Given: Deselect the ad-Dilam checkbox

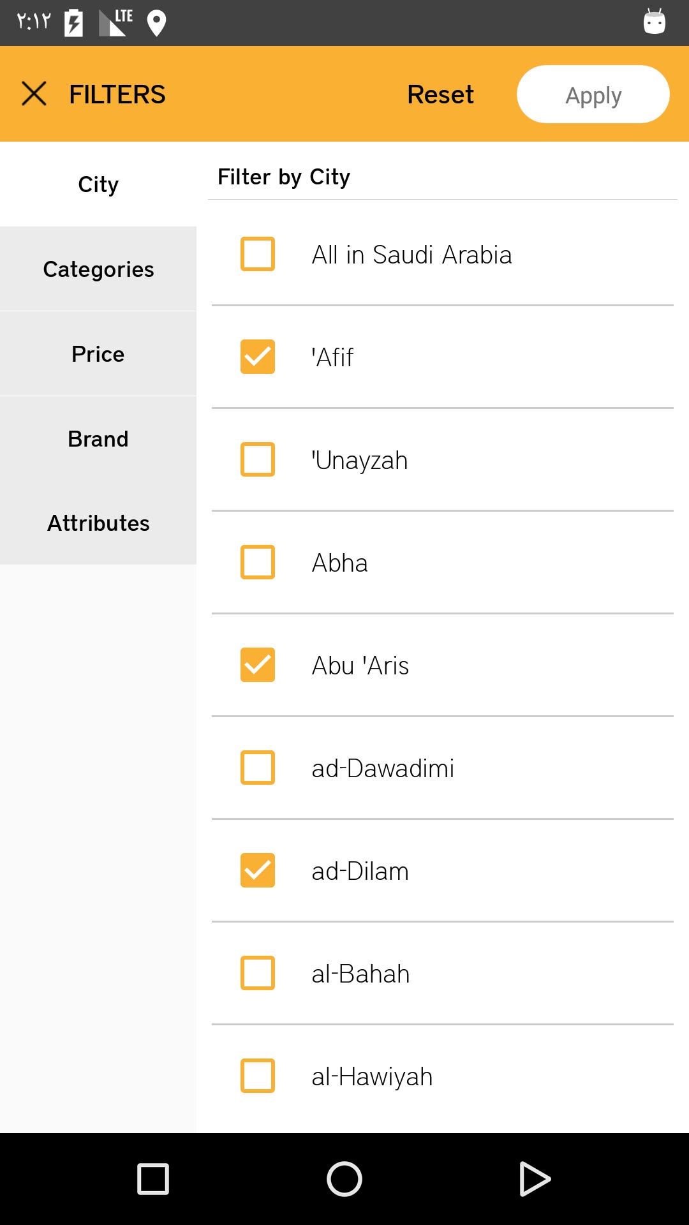Looking at the screenshot, I should coord(258,870).
